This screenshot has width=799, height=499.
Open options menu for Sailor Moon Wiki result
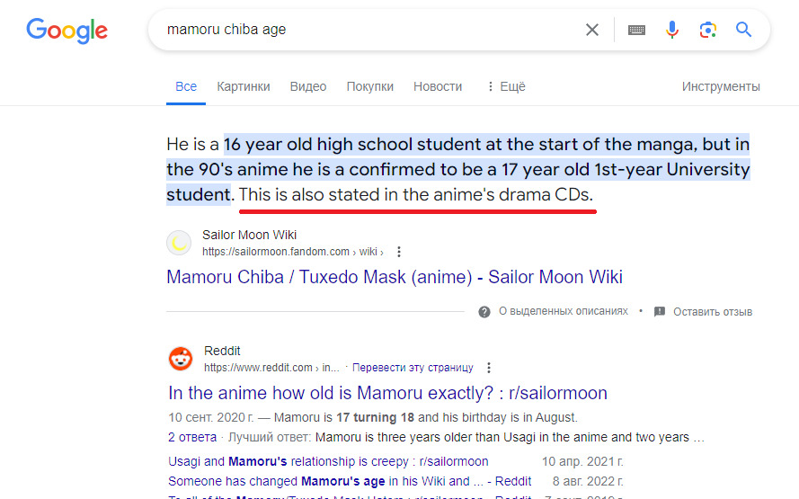click(399, 252)
